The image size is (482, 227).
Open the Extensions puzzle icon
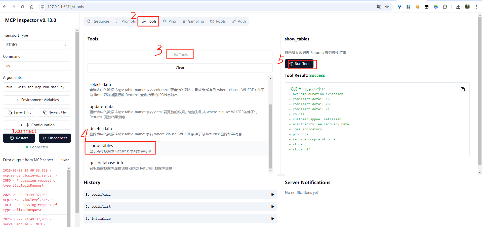click(x=445, y=7)
